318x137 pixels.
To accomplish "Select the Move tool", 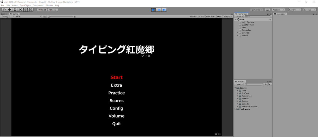I will [x=9, y=10].
